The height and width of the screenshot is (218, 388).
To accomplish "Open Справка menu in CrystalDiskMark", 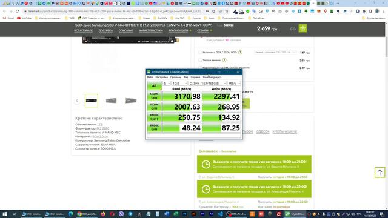I will pos(195,77).
